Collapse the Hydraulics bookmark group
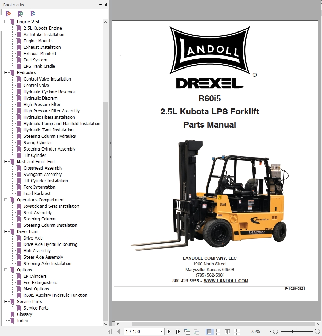Image resolution: width=322 pixels, height=336 pixels. click(x=6, y=73)
